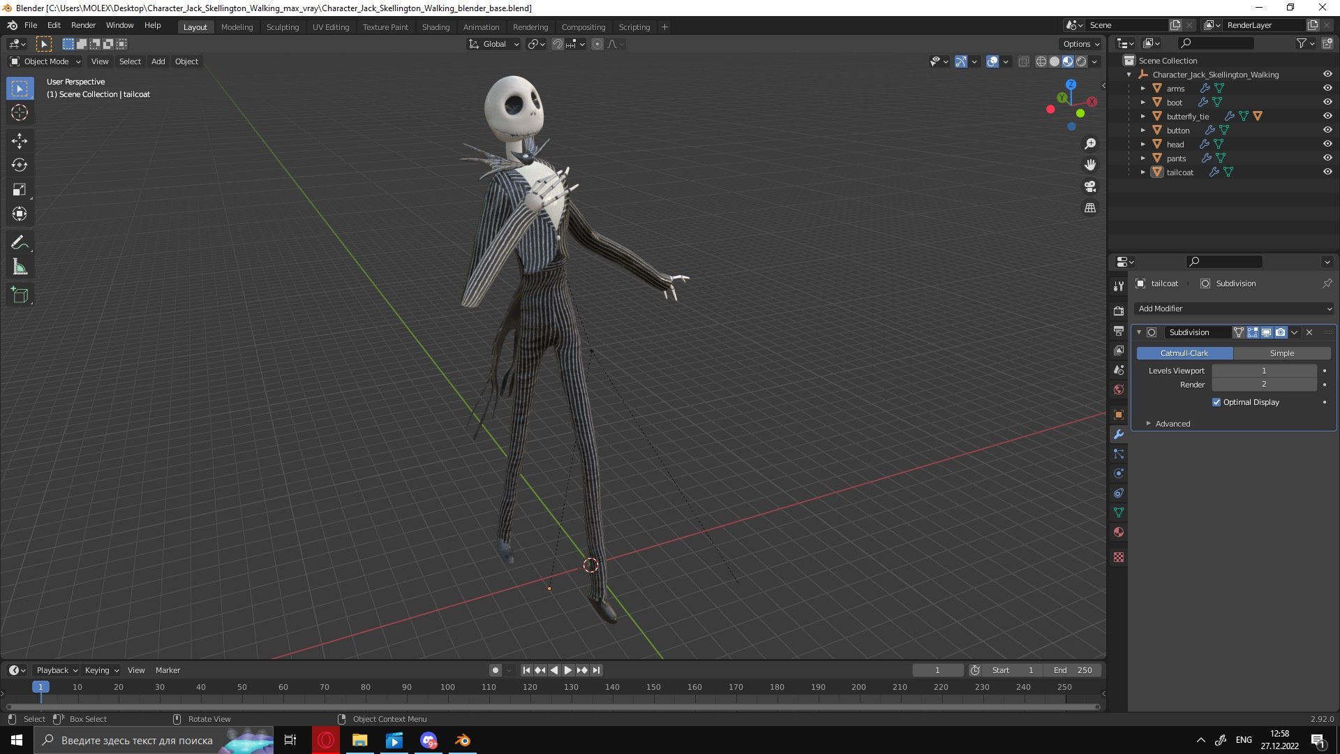Hide the butterfly_tie object
This screenshot has width=1340, height=754.
(x=1327, y=116)
